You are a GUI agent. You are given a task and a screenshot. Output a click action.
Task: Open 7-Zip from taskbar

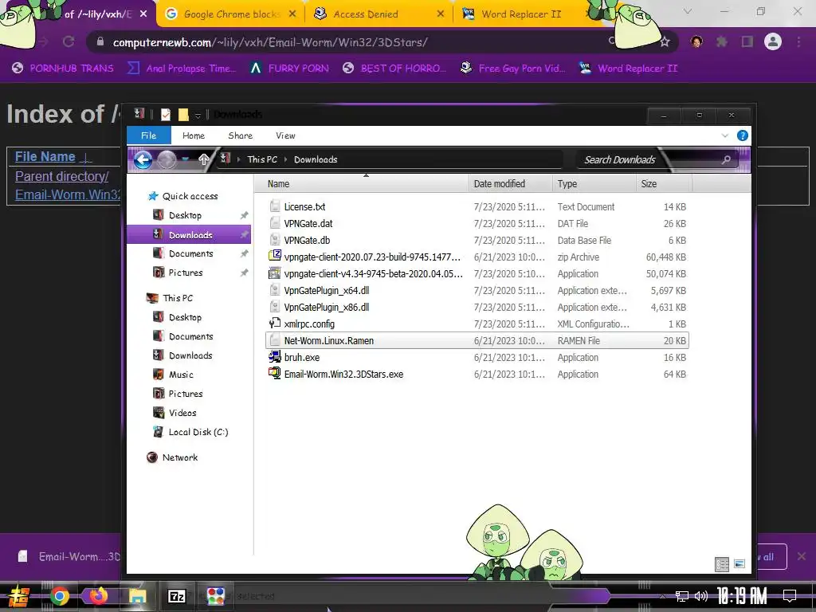coord(177,596)
